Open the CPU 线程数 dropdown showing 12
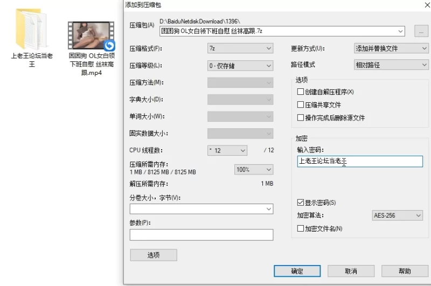 (x=227, y=151)
